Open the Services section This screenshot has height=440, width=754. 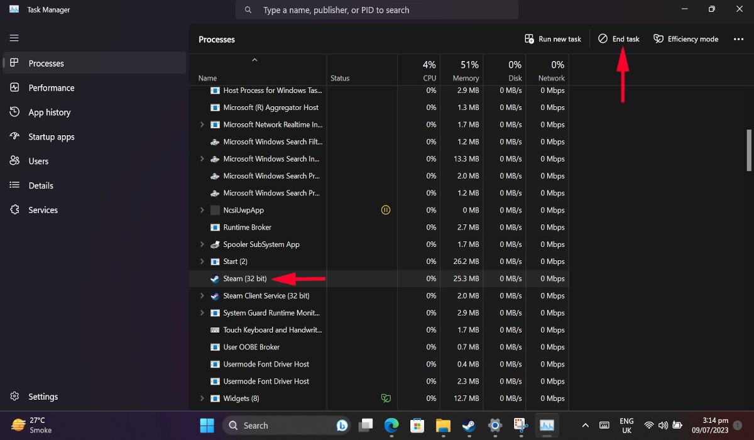42,209
